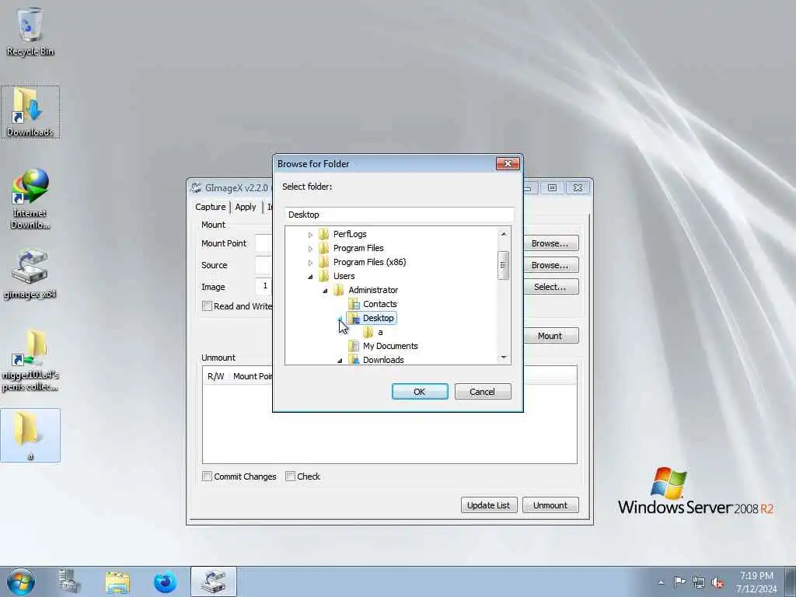This screenshot has height=597, width=796.
Task: Open the Windows Start orb
Action: coord(21,581)
